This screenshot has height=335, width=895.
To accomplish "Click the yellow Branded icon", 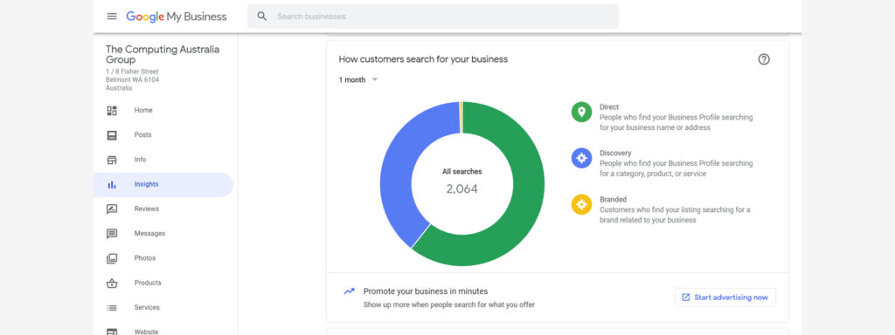I will point(581,204).
